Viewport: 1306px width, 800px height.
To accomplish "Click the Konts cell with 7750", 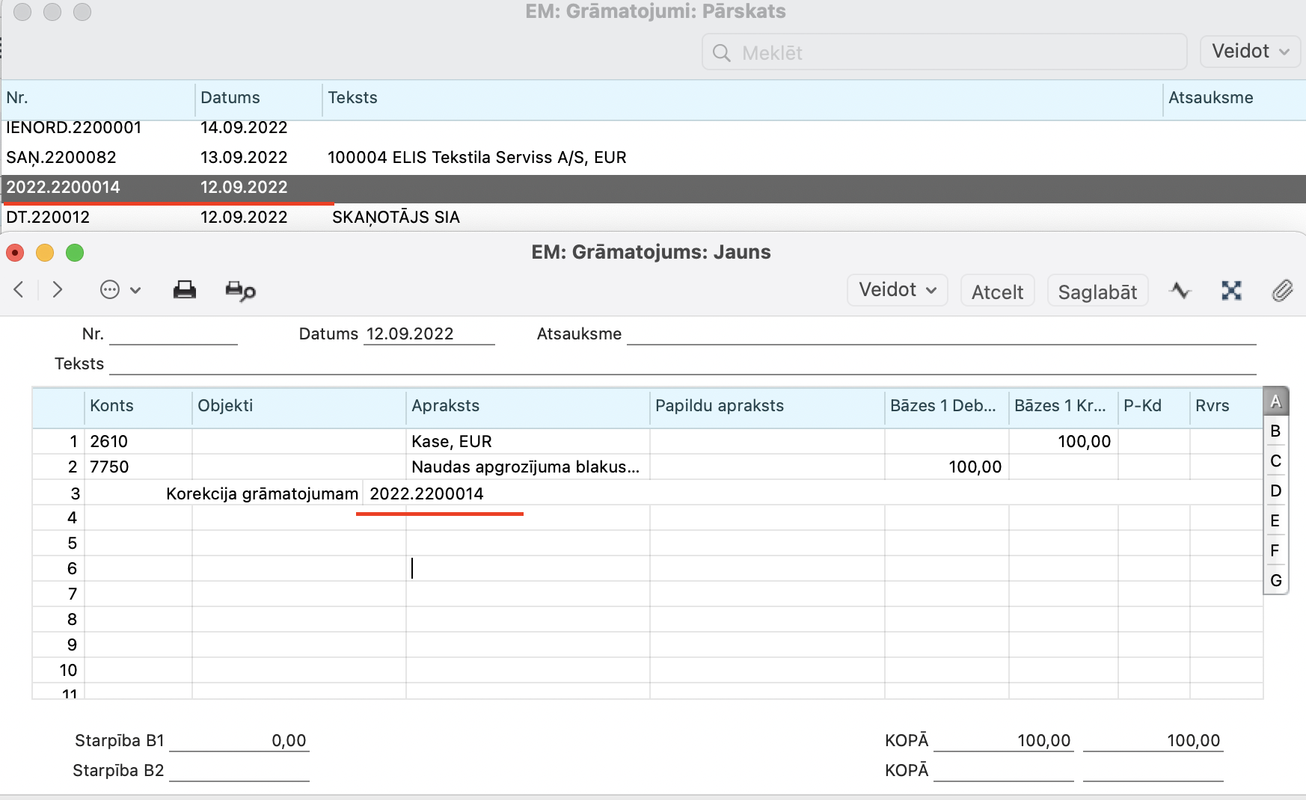I will pos(137,467).
